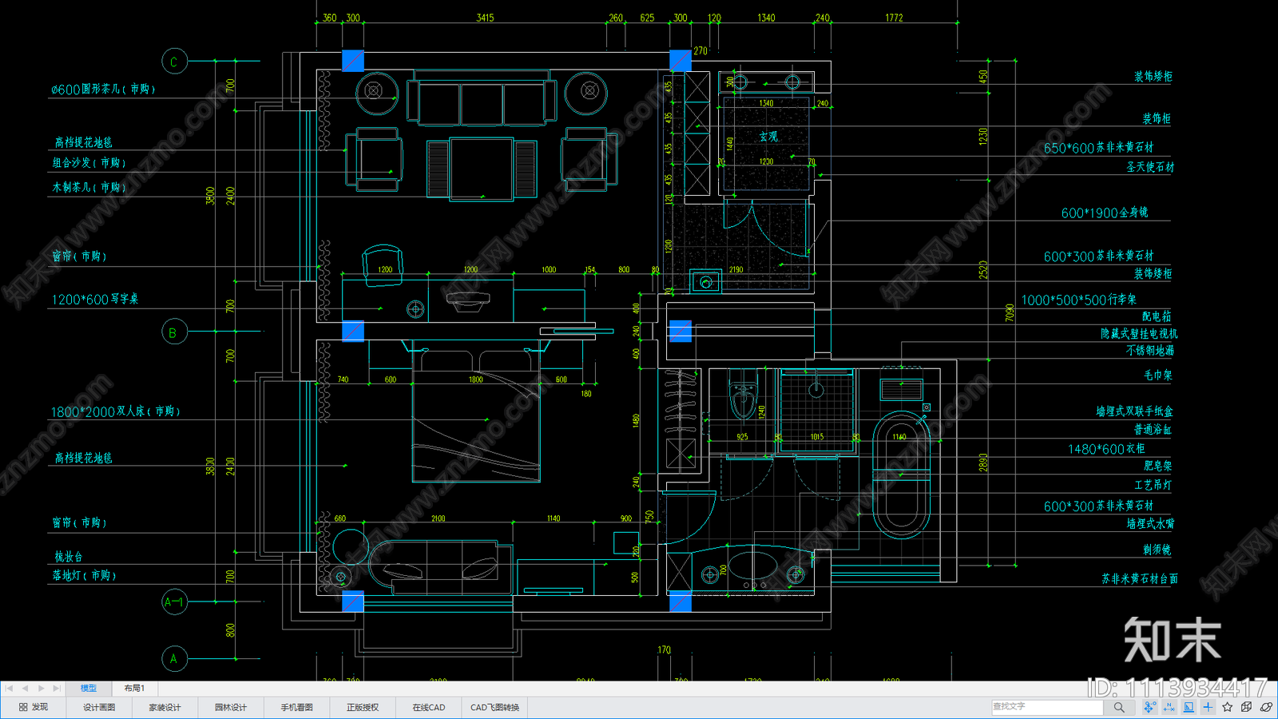Click the star favorite icon
Viewport: 1278px width, 719px height.
[1228, 707]
